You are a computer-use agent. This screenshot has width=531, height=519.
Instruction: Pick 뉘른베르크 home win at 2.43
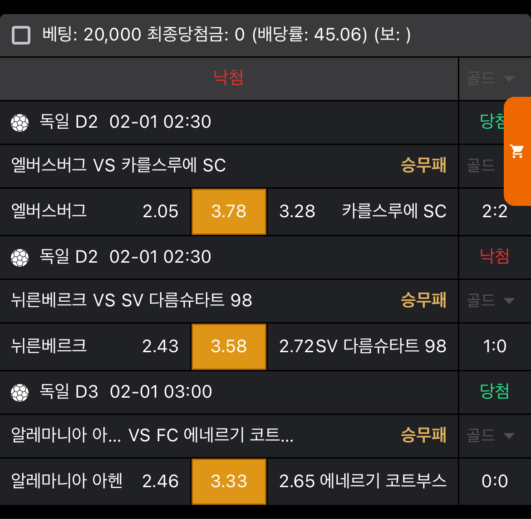[x=95, y=346]
